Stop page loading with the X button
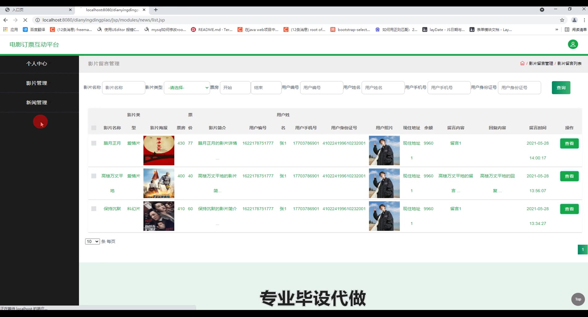 pos(25,20)
